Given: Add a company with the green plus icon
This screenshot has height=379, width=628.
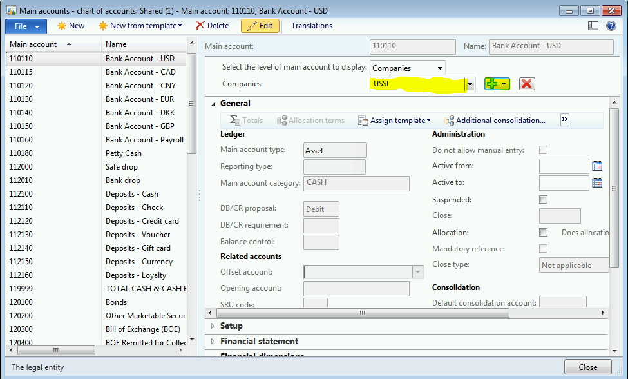Looking at the screenshot, I should tap(493, 83).
